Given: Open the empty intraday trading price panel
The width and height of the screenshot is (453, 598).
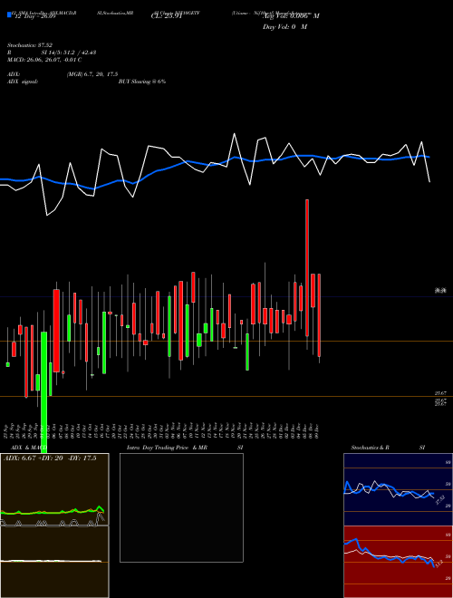Looking at the screenshot, I should 181,507.
